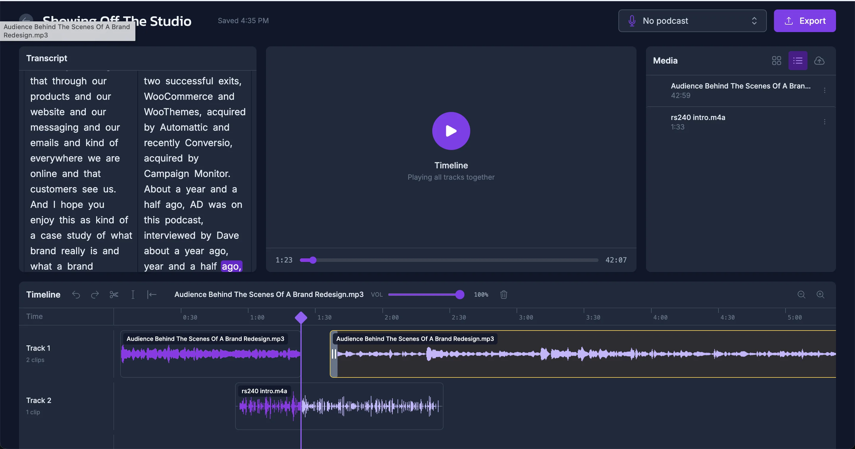Click the Track 2 label

click(39, 400)
